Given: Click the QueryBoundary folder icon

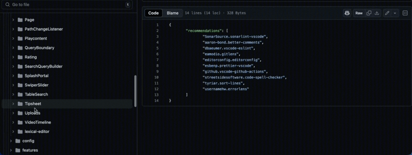Looking at the screenshot, I should 20,48.
